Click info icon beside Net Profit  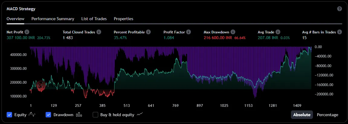[27, 32]
